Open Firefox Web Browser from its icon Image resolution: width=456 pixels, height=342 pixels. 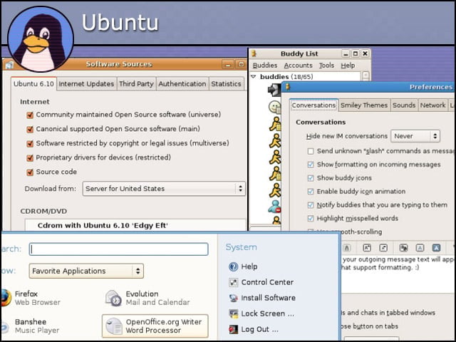tap(6, 298)
